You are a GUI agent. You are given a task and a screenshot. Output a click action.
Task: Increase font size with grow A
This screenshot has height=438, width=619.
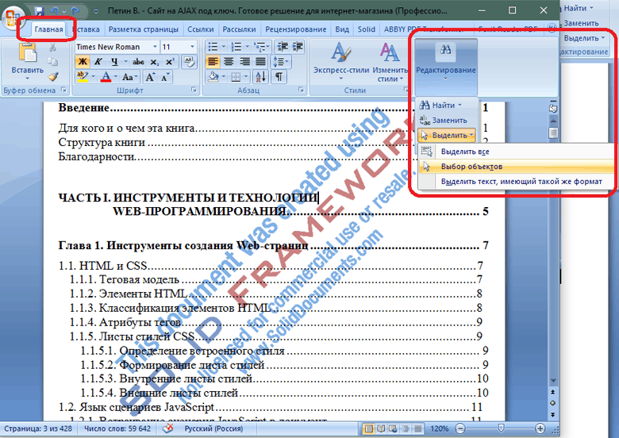click(x=151, y=76)
